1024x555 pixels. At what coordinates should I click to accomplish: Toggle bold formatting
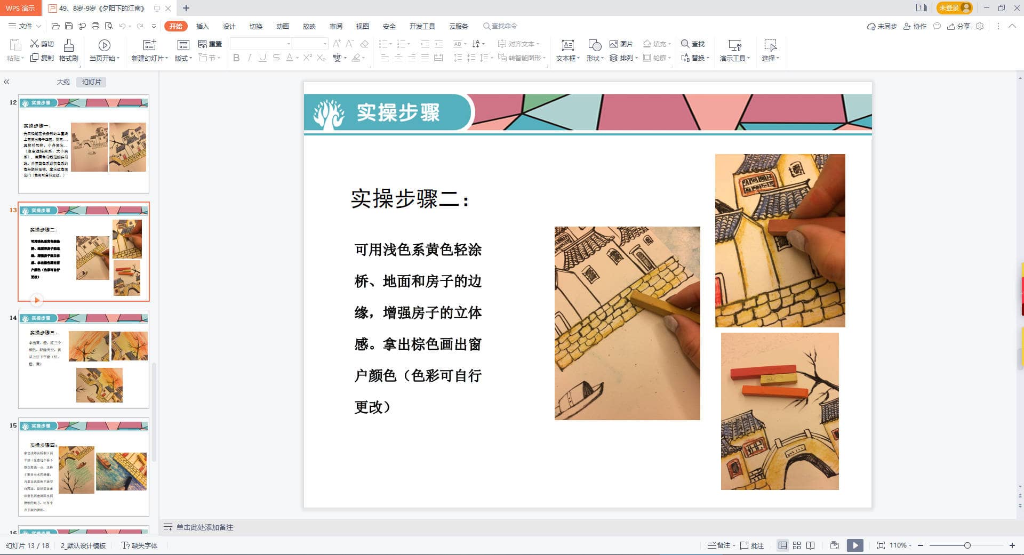[236, 58]
